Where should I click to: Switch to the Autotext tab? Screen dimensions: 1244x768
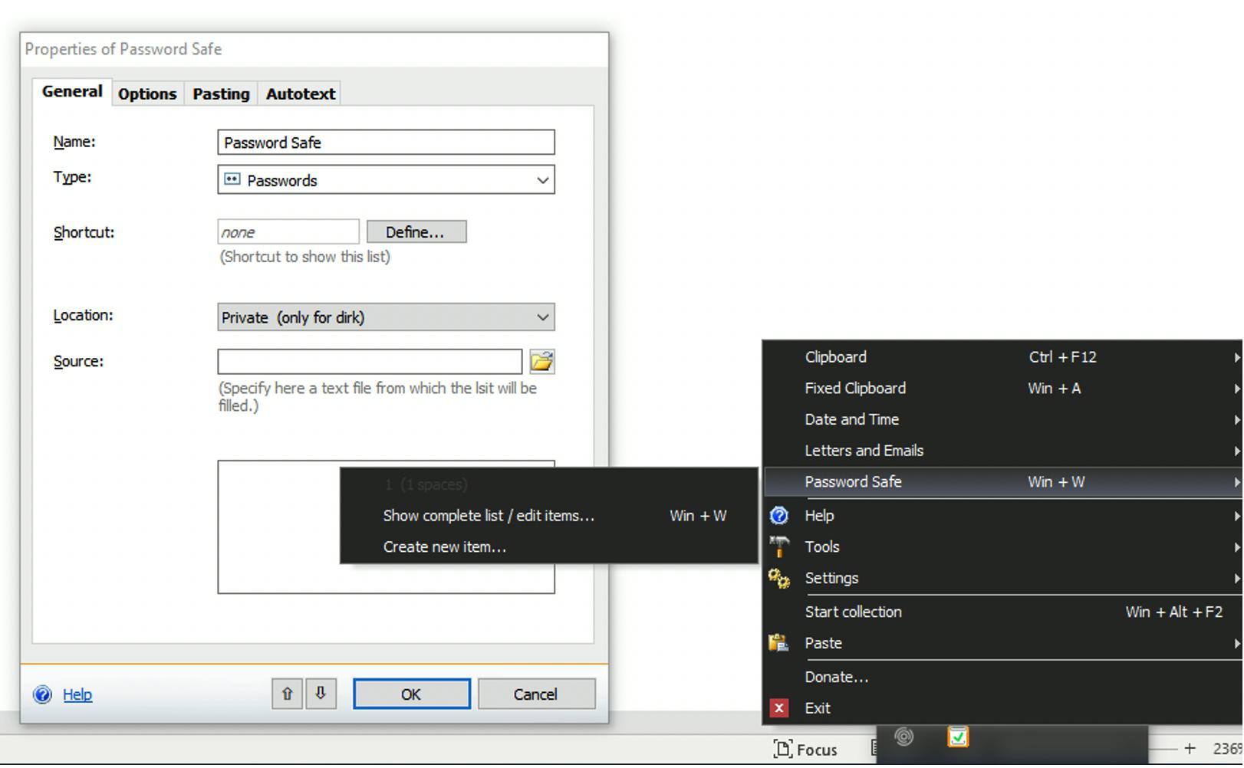(301, 94)
